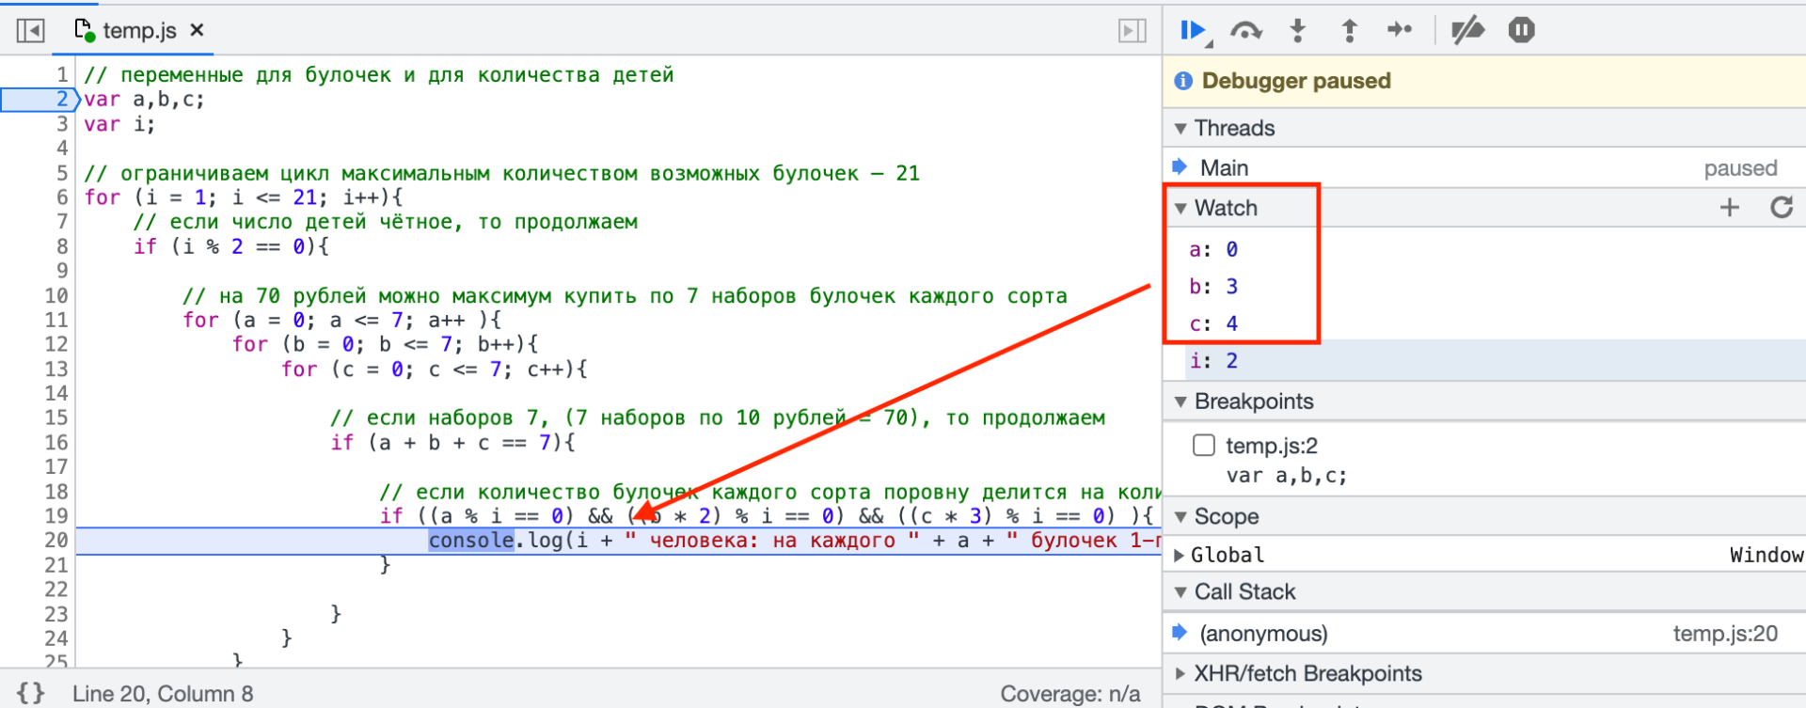Screen dimensions: 1806x708
Task: Select the anonymous call stack frame
Action: click(1263, 634)
